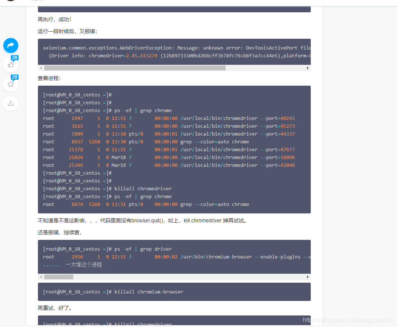397x327 pixels.
Task: Click process row with port=40245
Action: 169,118
